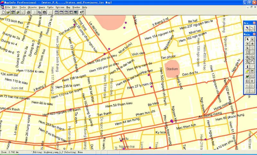Screen dimensions: 257x155
Task: Select the Zoom-out magnifier tool
Action: click(252, 57)
